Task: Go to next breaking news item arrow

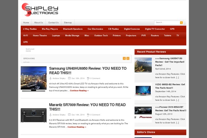Action: (128, 58)
